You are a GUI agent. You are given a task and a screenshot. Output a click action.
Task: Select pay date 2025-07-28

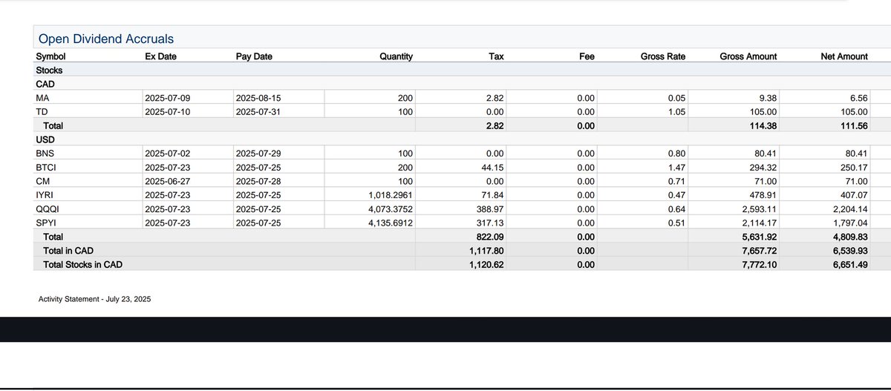point(260,181)
